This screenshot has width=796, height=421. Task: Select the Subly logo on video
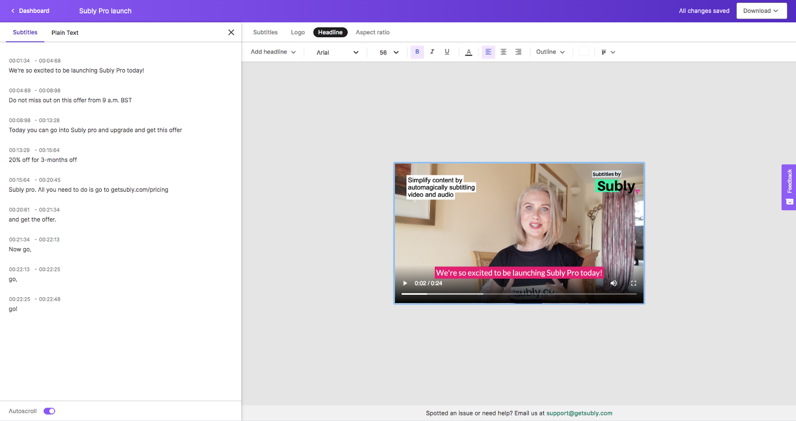click(616, 182)
